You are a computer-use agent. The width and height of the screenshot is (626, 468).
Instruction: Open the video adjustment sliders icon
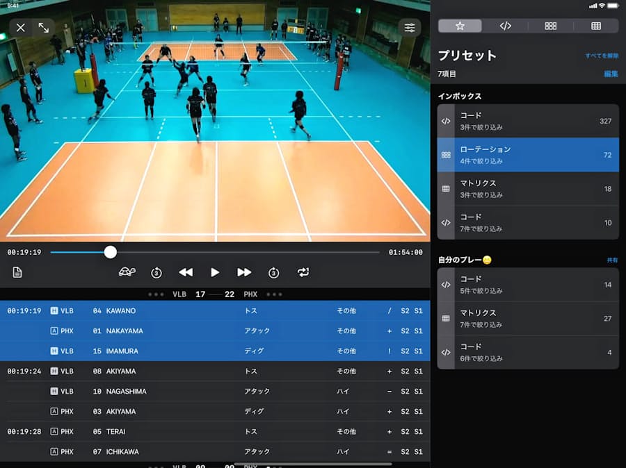[x=410, y=28]
